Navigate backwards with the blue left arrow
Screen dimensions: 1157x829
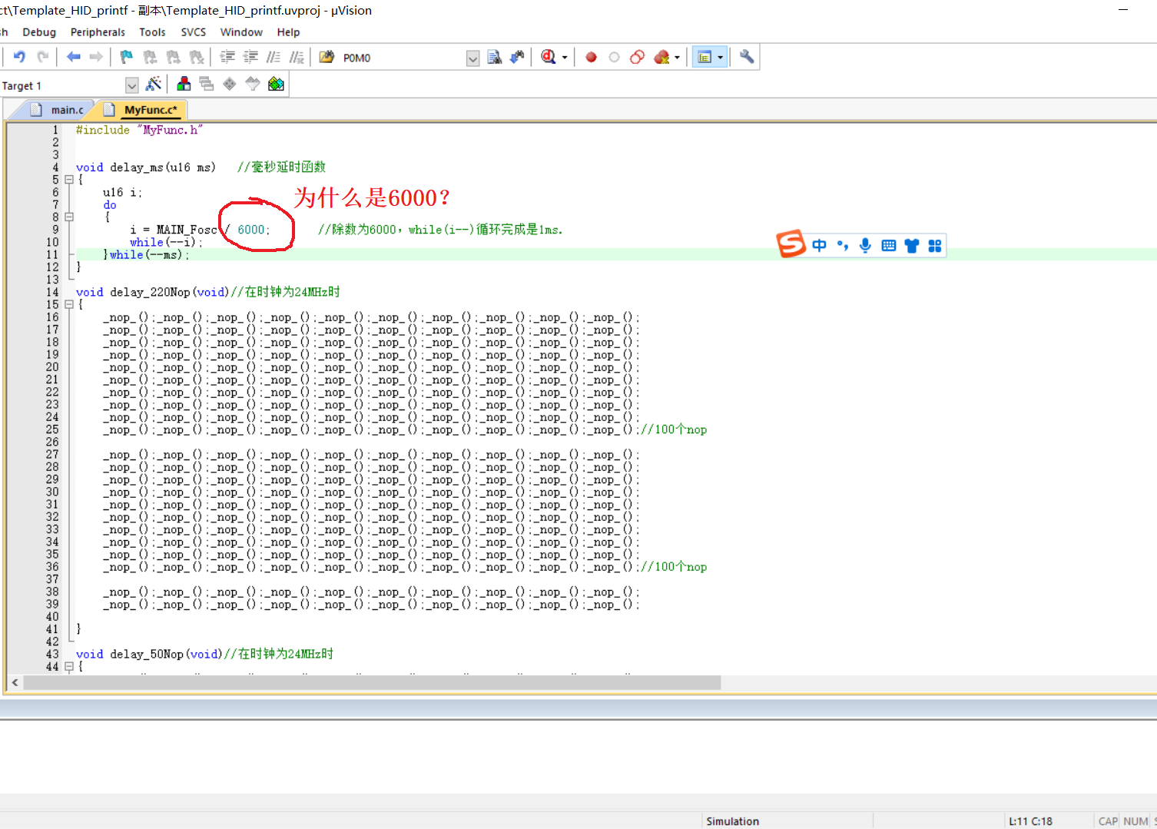(74, 57)
